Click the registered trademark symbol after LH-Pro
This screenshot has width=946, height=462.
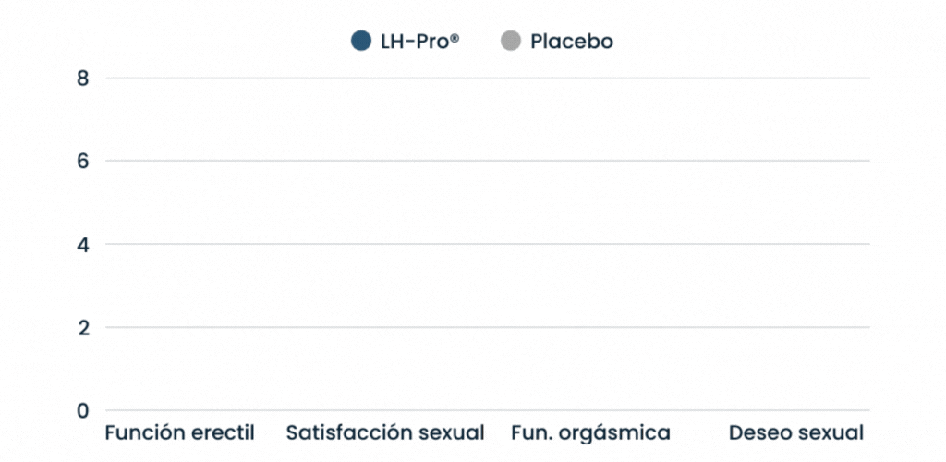click(454, 38)
